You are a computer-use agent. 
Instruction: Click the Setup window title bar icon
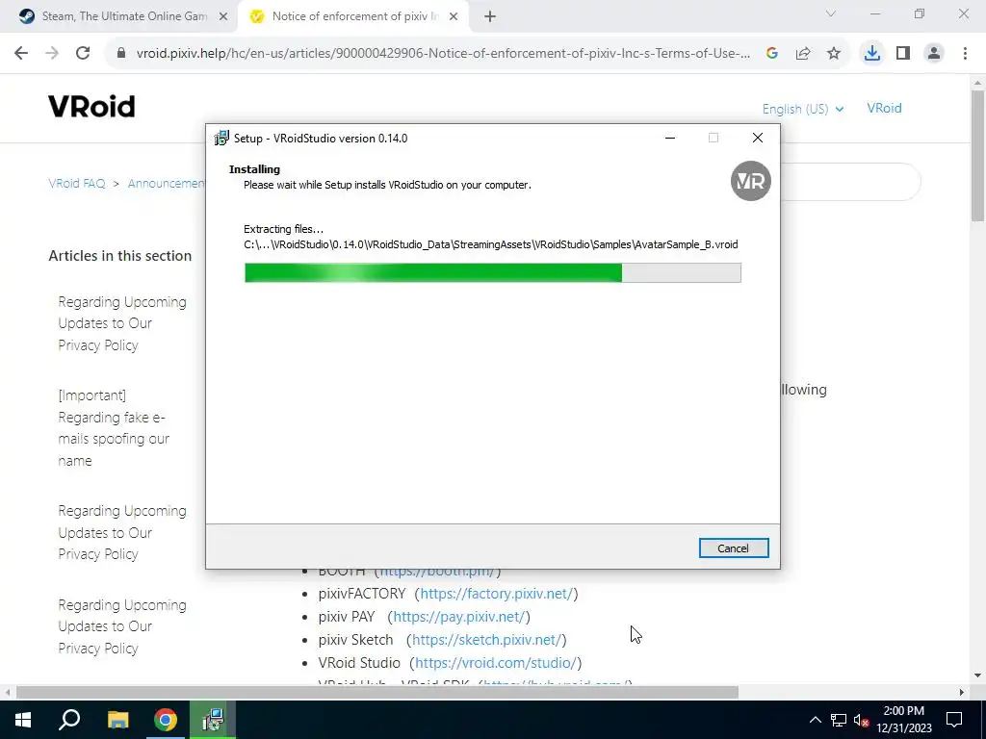(x=221, y=139)
